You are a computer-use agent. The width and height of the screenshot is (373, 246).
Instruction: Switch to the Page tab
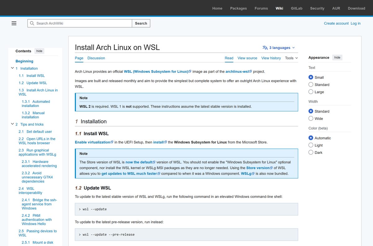(x=79, y=58)
